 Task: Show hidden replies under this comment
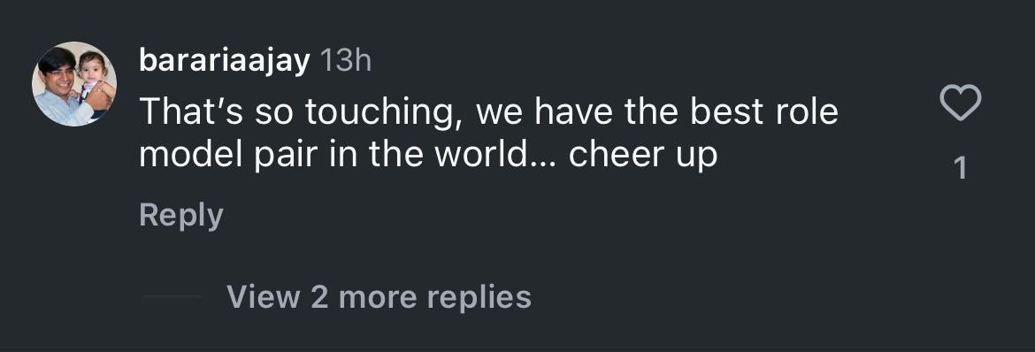(x=379, y=296)
